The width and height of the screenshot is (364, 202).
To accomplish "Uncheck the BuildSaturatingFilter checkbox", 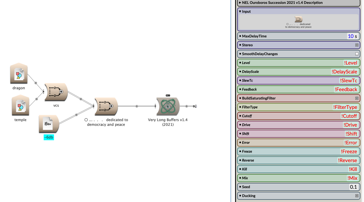I will coord(357,98).
